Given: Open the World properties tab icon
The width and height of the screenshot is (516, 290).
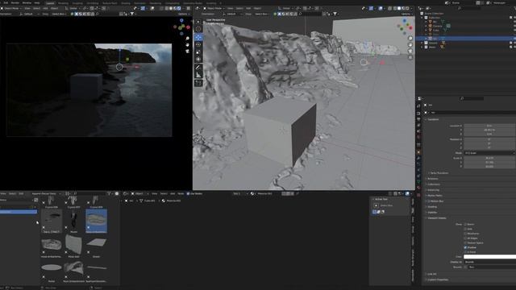Looking at the screenshot, I should 418,137.
